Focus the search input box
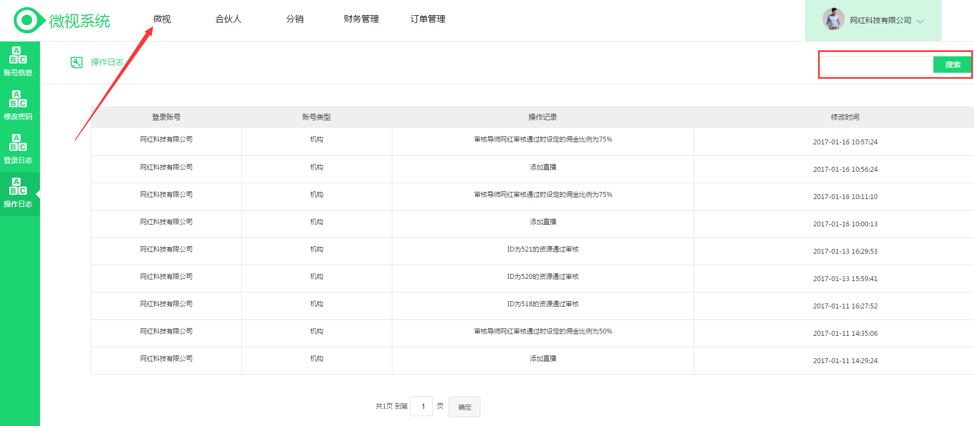The image size is (974, 426). [x=877, y=65]
